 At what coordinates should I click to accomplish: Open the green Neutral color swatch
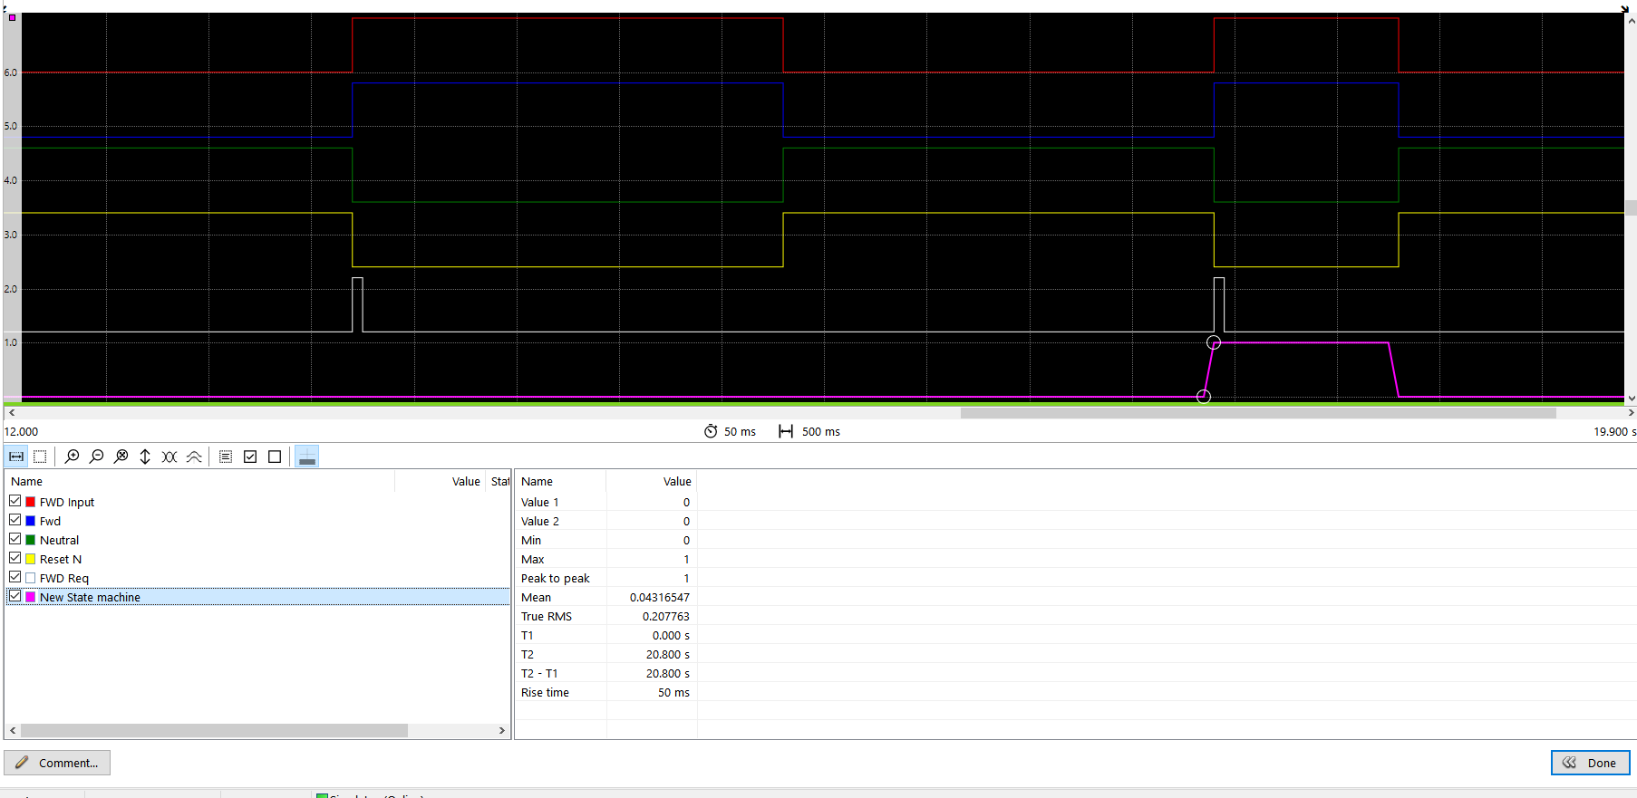click(x=31, y=540)
